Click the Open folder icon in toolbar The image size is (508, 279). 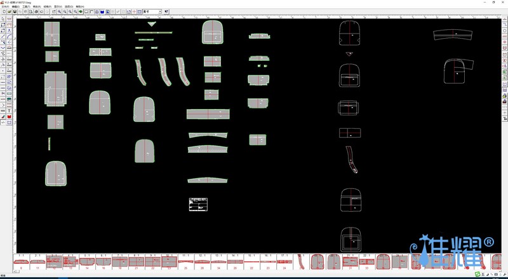(x=8, y=11)
